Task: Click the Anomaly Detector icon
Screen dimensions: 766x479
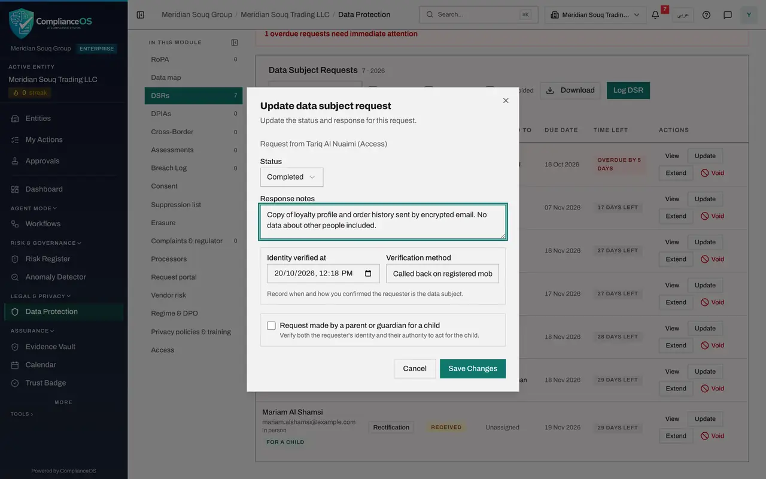Action: pyautogui.click(x=15, y=277)
